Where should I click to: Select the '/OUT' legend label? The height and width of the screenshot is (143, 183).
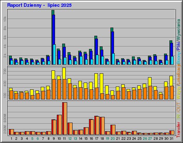click(x=178, y=108)
